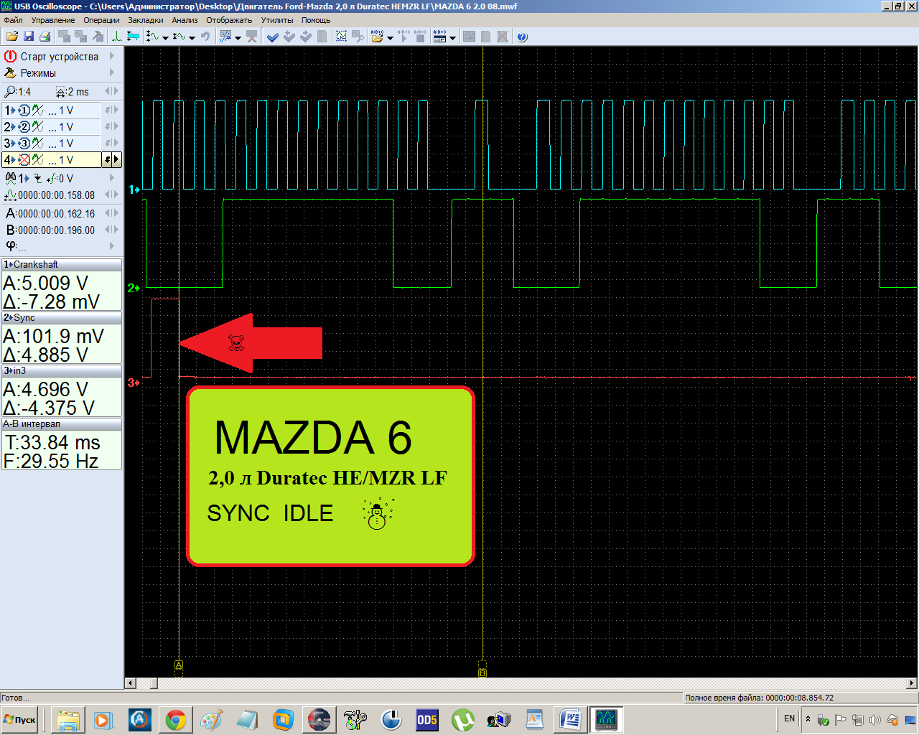Open the Word document taskbar button
This screenshot has width=919, height=735.
tap(571, 719)
